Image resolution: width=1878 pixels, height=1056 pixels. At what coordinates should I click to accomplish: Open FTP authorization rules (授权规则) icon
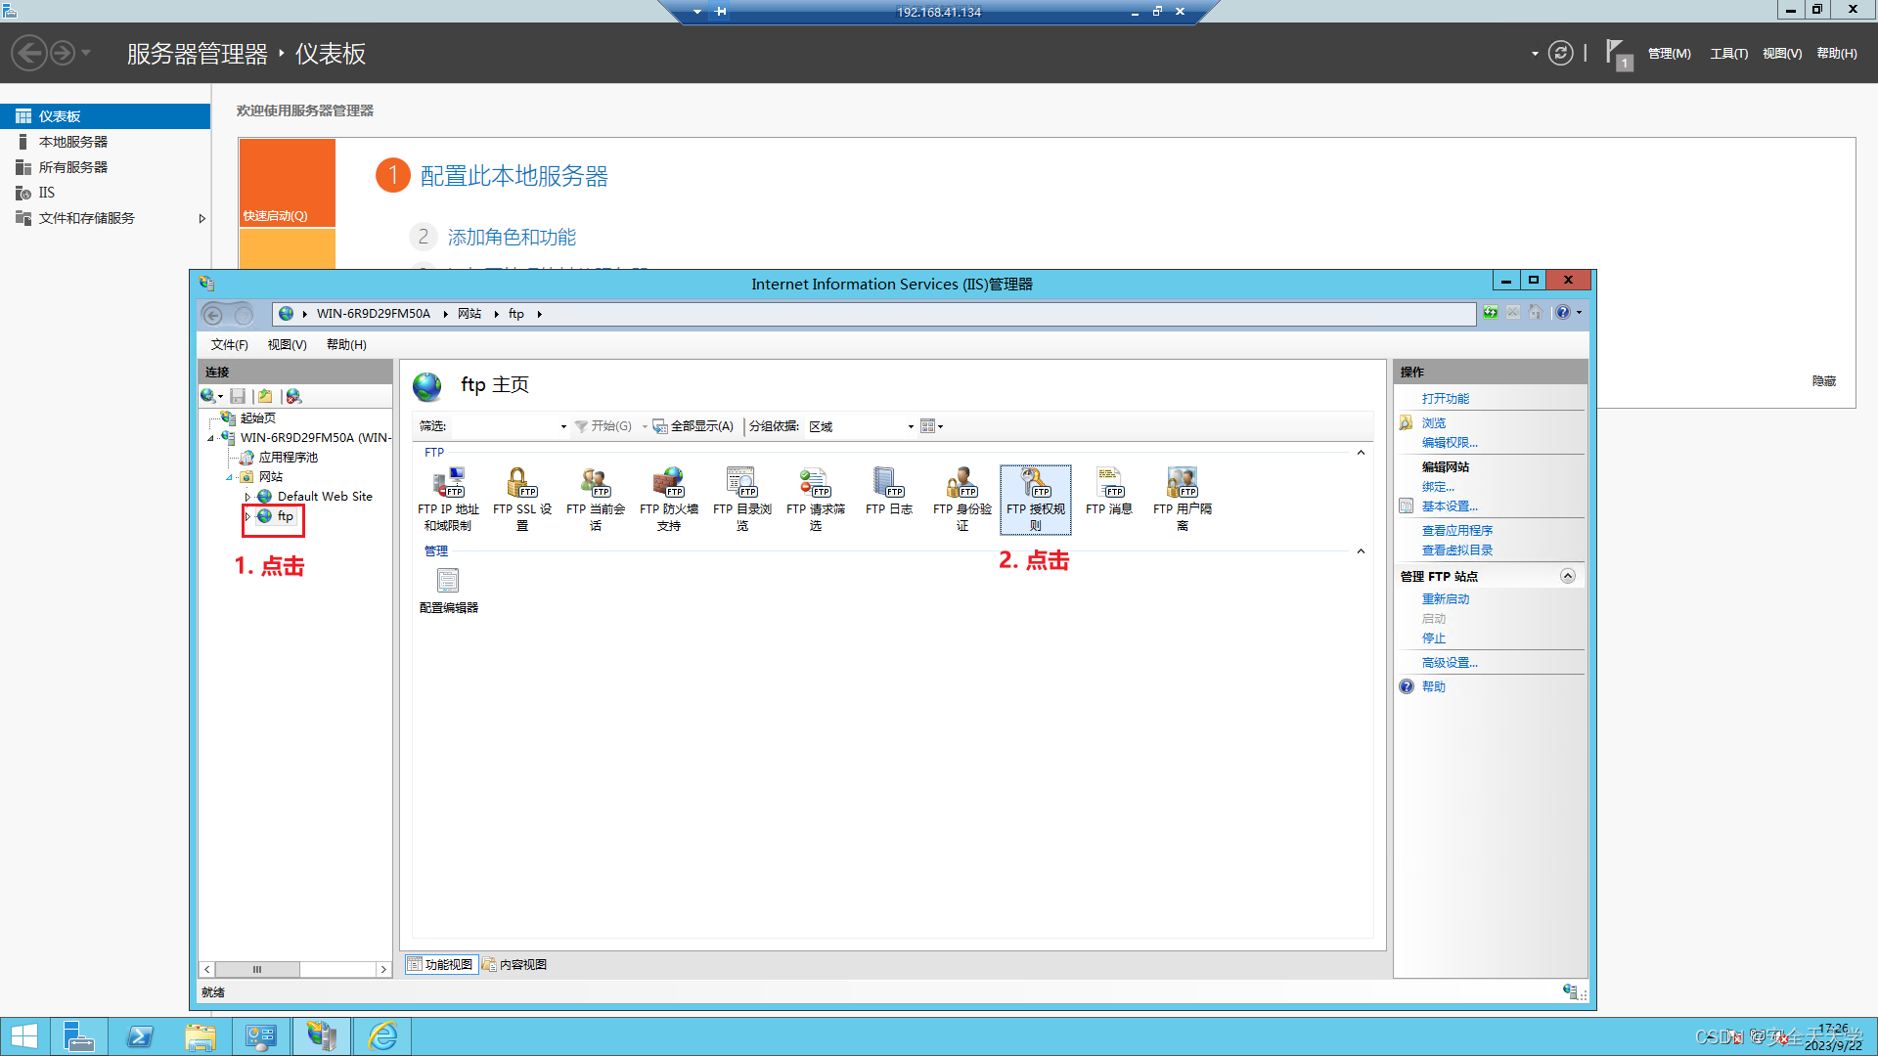point(1036,500)
